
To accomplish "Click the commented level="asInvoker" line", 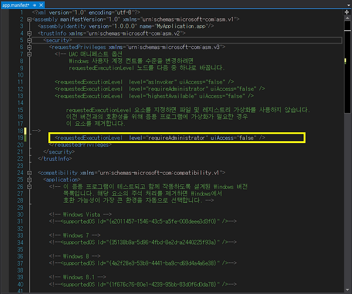I will pyautogui.click(x=144, y=82).
